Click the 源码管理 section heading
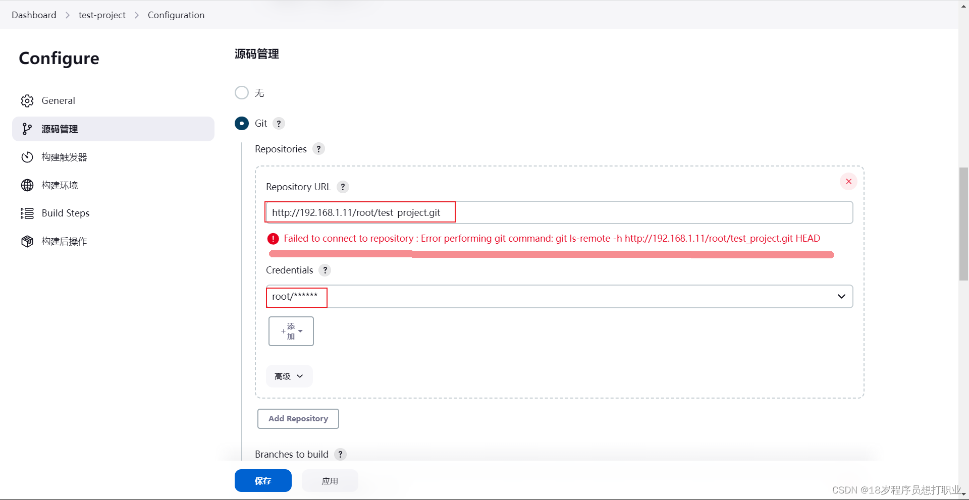The image size is (969, 500). (x=257, y=54)
